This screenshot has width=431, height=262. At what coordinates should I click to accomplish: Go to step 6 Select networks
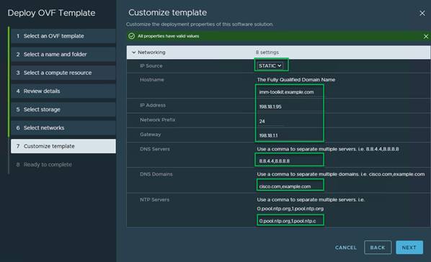[63, 127]
